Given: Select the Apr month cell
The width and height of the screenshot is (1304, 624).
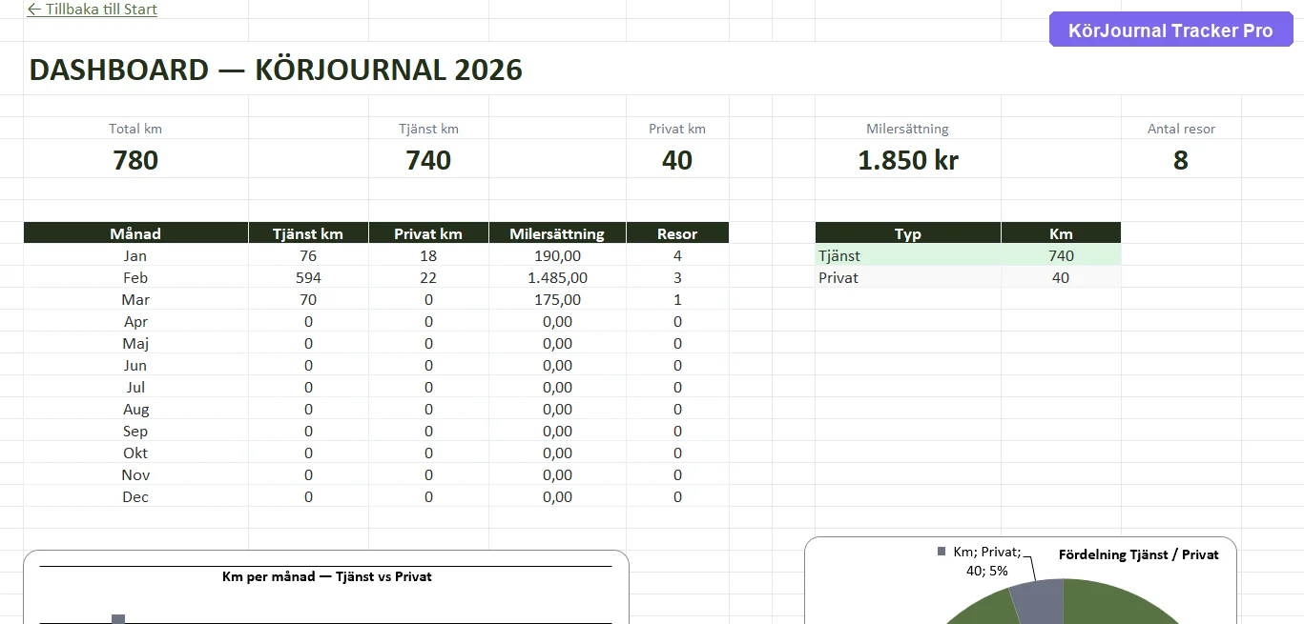Looking at the screenshot, I should 135,321.
